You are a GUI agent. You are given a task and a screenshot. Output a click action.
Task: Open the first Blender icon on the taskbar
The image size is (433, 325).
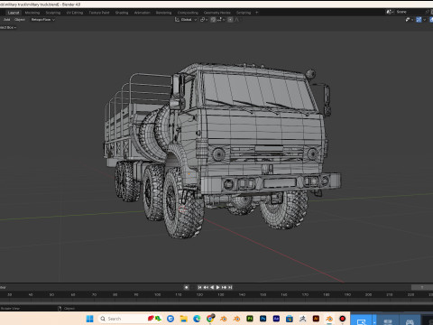coord(223,319)
